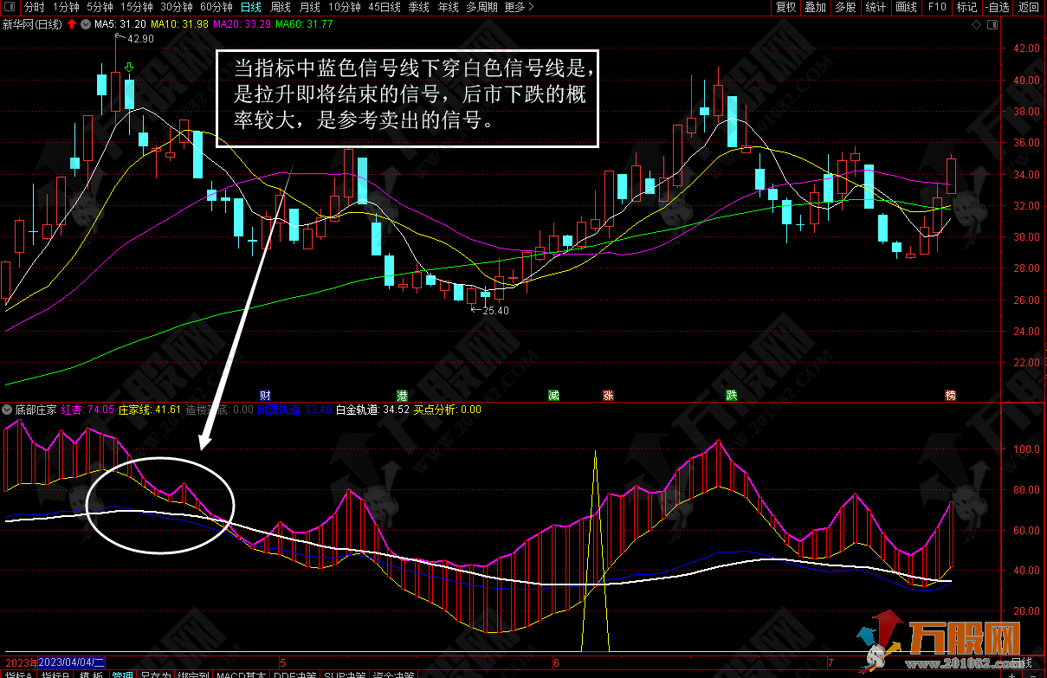Click the green 港 event marker
This screenshot has height=678, width=1047.
coord(402,395)
